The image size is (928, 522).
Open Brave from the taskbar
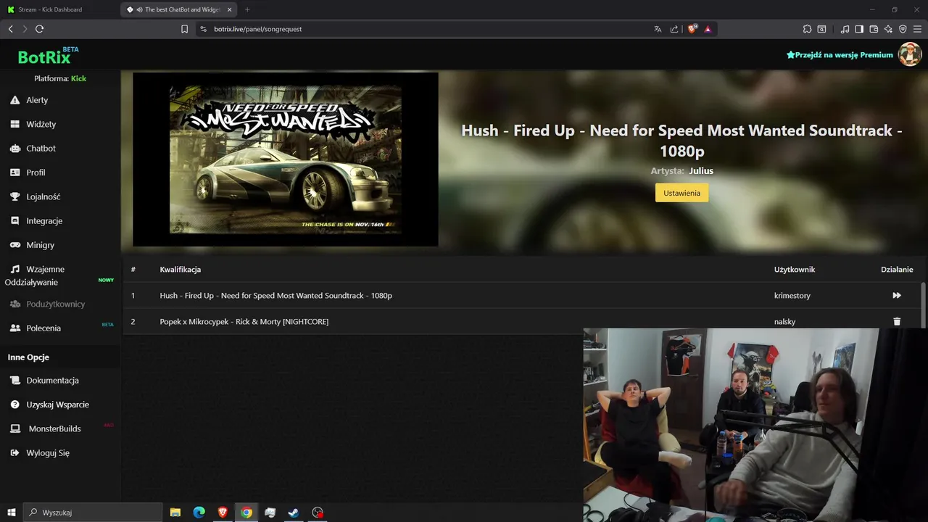coord(223,513)
